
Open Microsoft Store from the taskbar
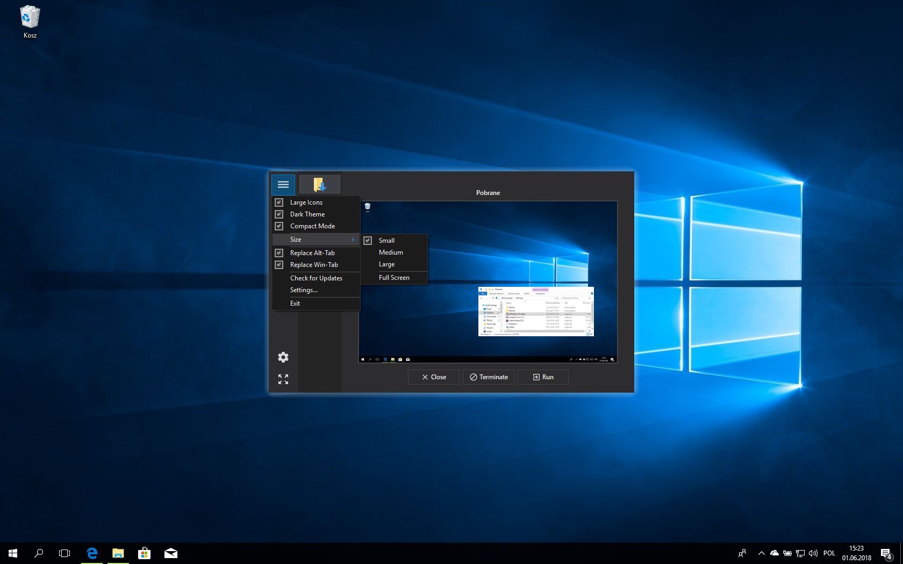pyautogui.click(x=144, y=553)
